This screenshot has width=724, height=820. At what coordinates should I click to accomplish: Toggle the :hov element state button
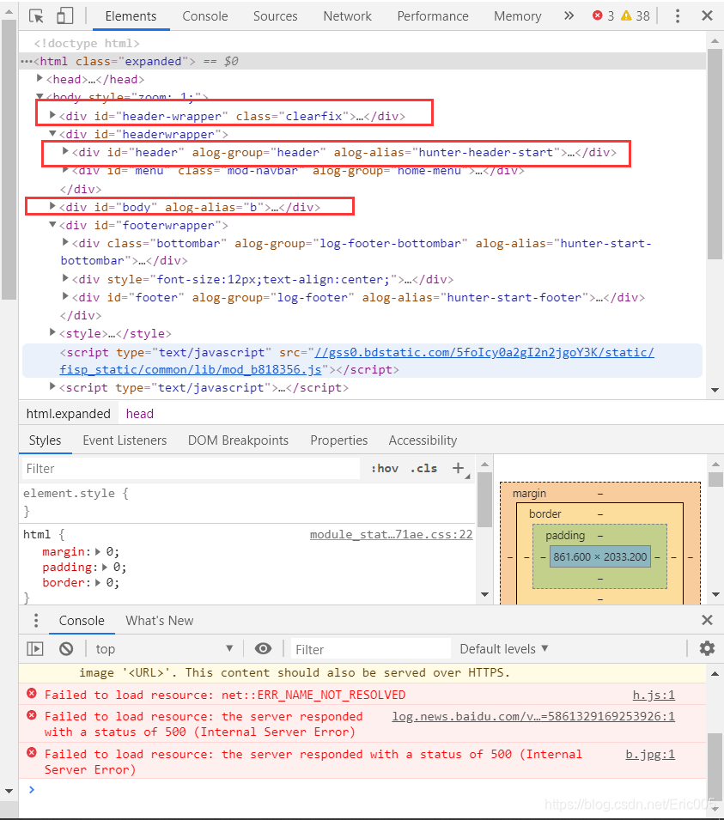click(385, 469)
